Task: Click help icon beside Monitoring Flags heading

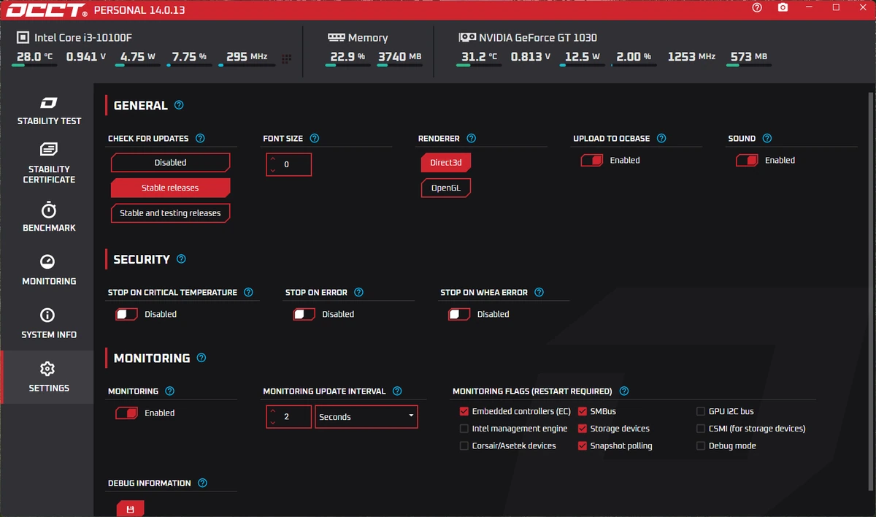Action: coord(623,391)
